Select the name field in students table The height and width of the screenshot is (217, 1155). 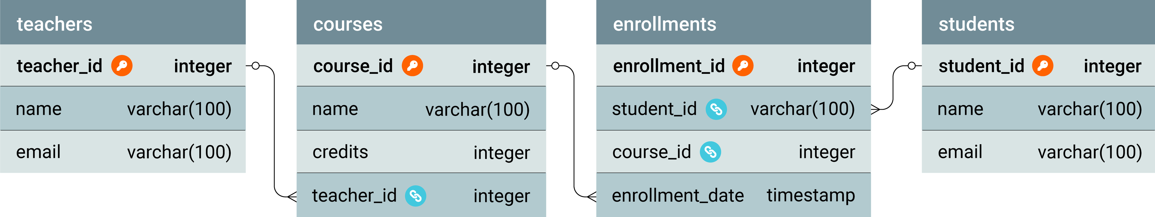coord(1038,109)
